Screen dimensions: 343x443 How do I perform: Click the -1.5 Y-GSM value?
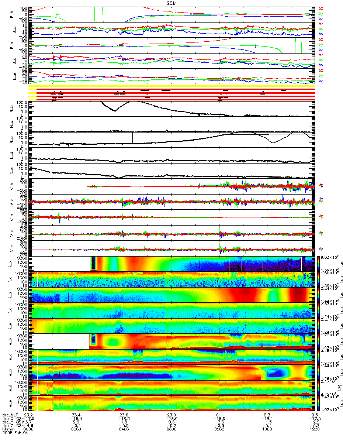pyautogui.click(x=267, y=422)
